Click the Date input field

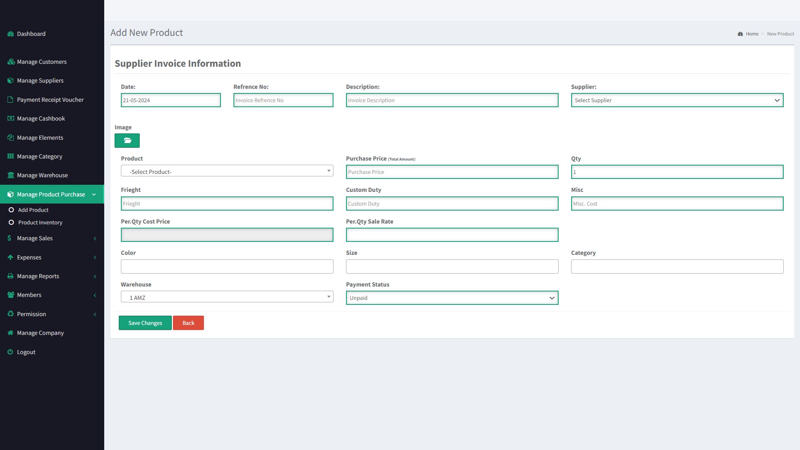171,100
